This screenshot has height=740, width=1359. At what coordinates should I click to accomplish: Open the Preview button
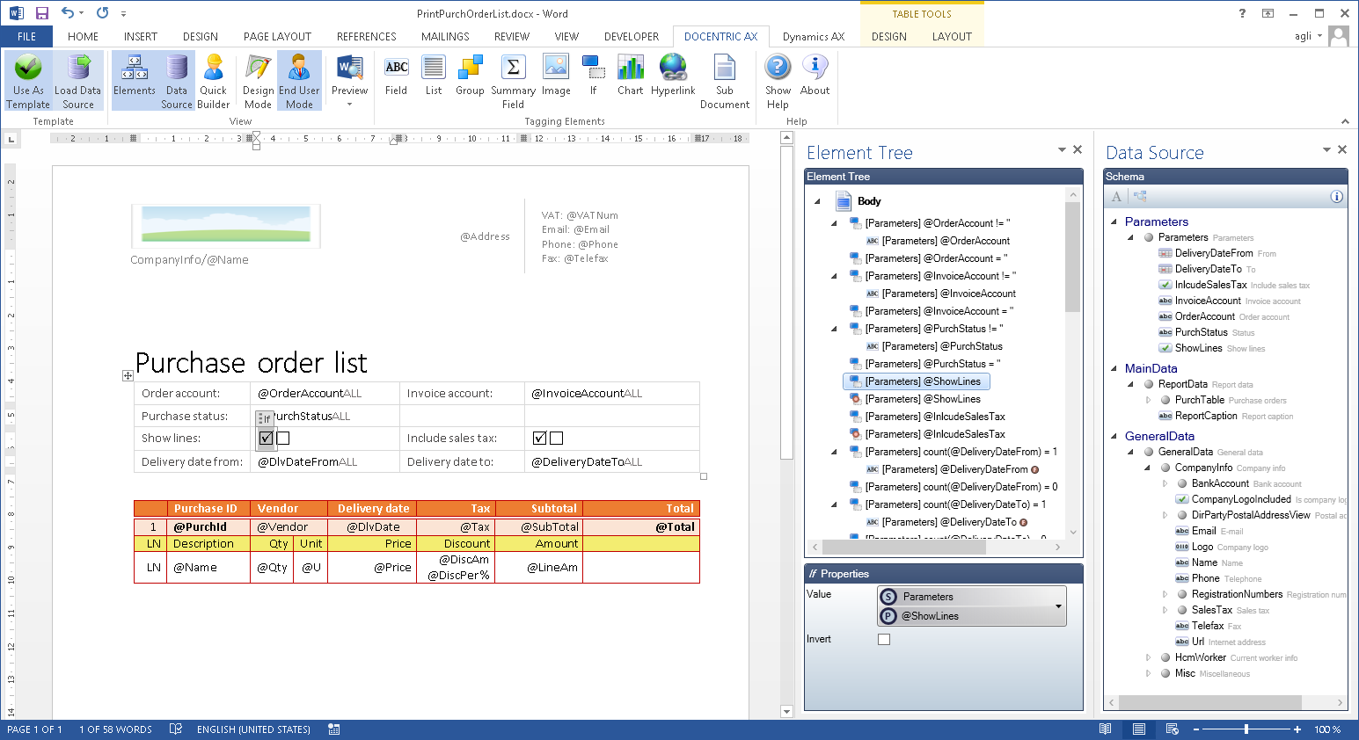(349, 81)
